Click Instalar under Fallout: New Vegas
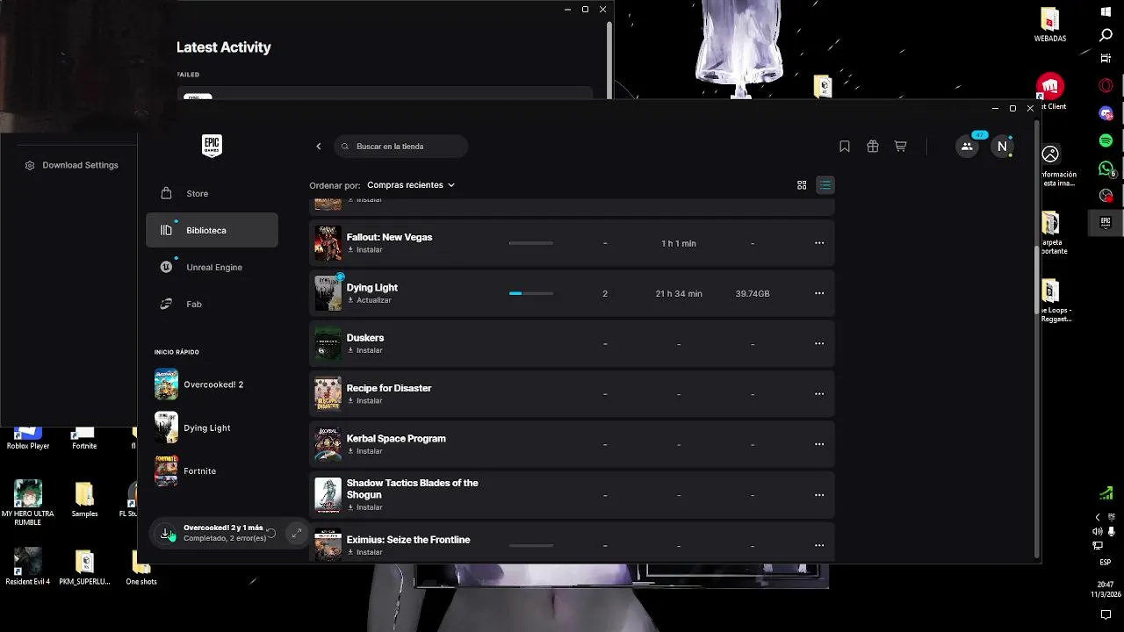 (365, 249)
